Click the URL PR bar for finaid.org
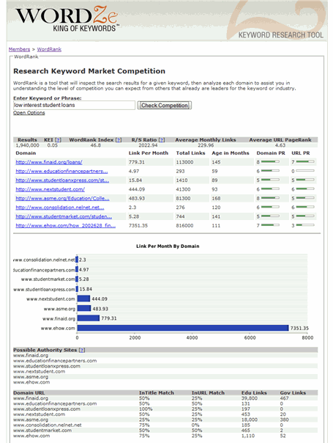Viewport: 333px width, 443px height. point(305,161)
